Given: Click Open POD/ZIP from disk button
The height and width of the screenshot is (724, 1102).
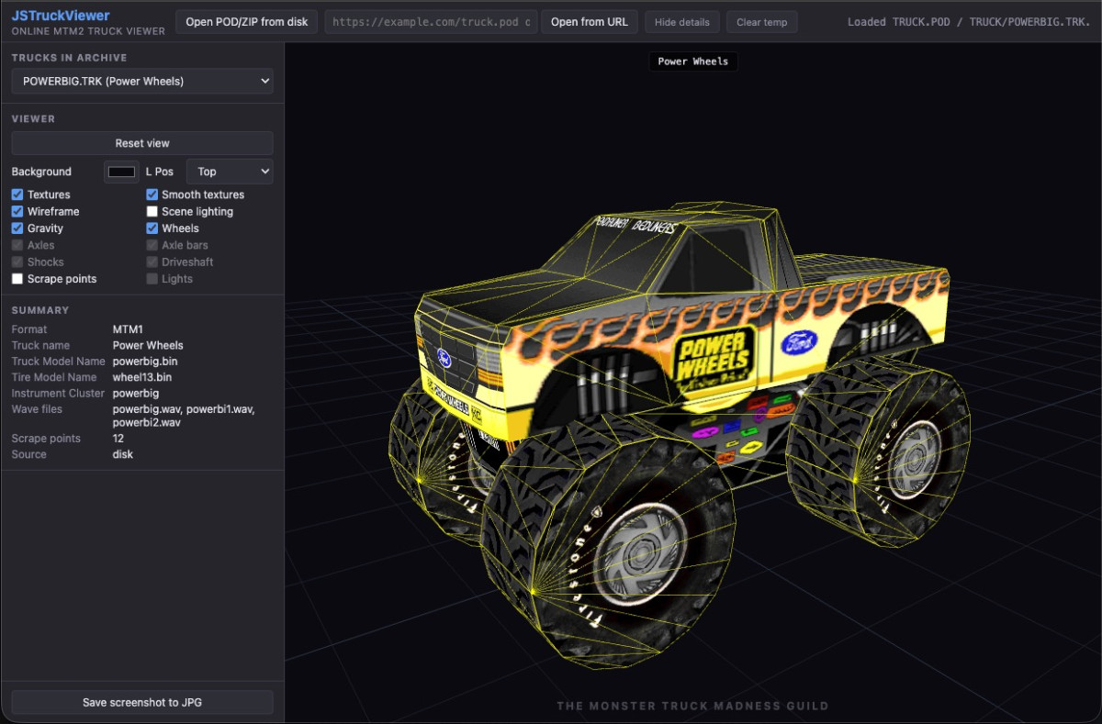Looking at the screenshot, I should click(x=247, y=22).
